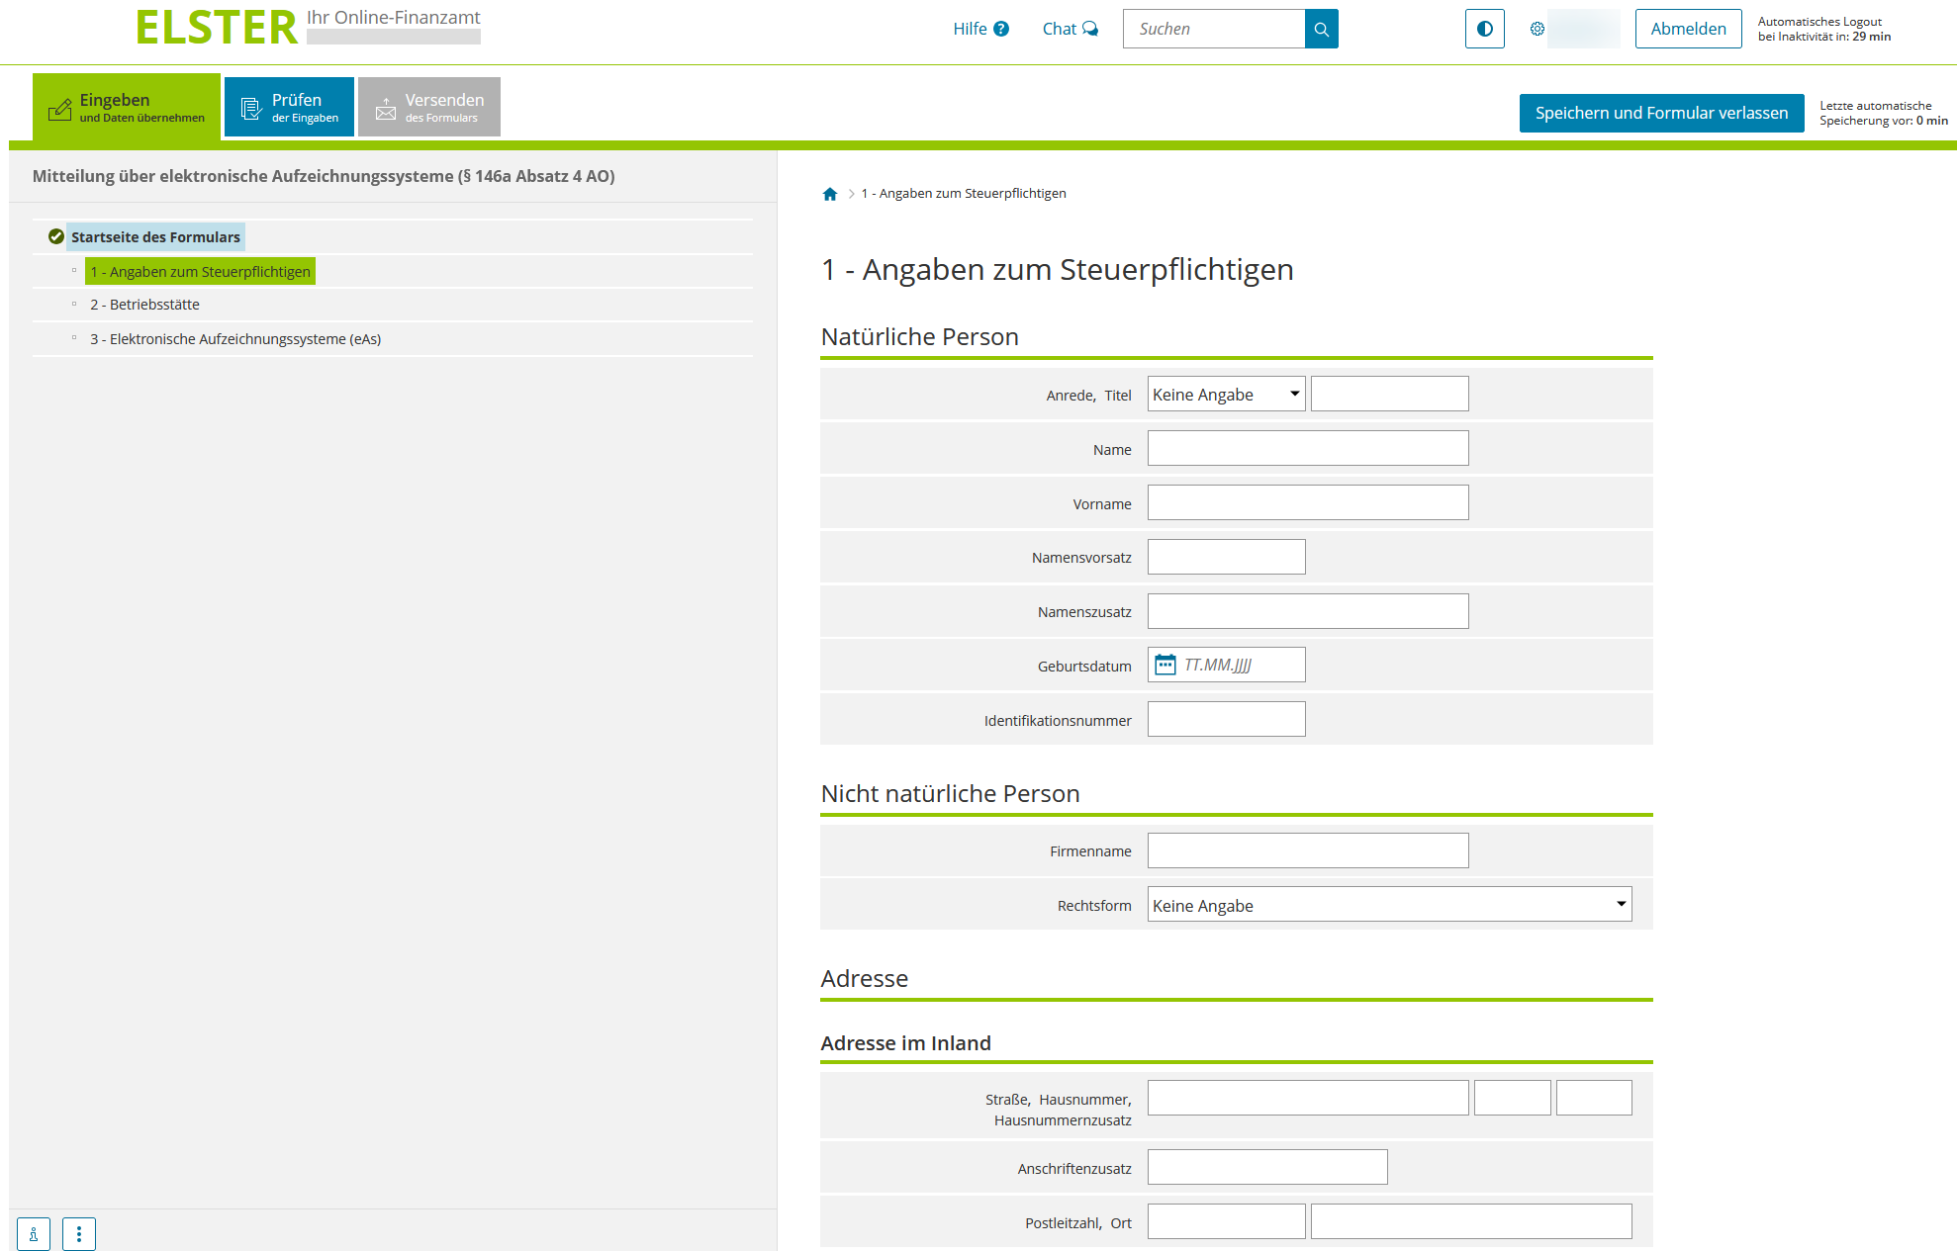Open 3 - Elektronische Aufzeichnungssysteme section

click(x=235, y=339)
